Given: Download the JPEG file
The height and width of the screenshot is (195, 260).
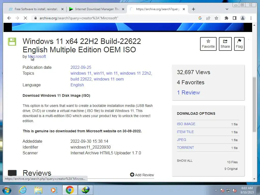Looking at the screenshot, I should coord(181,140).
